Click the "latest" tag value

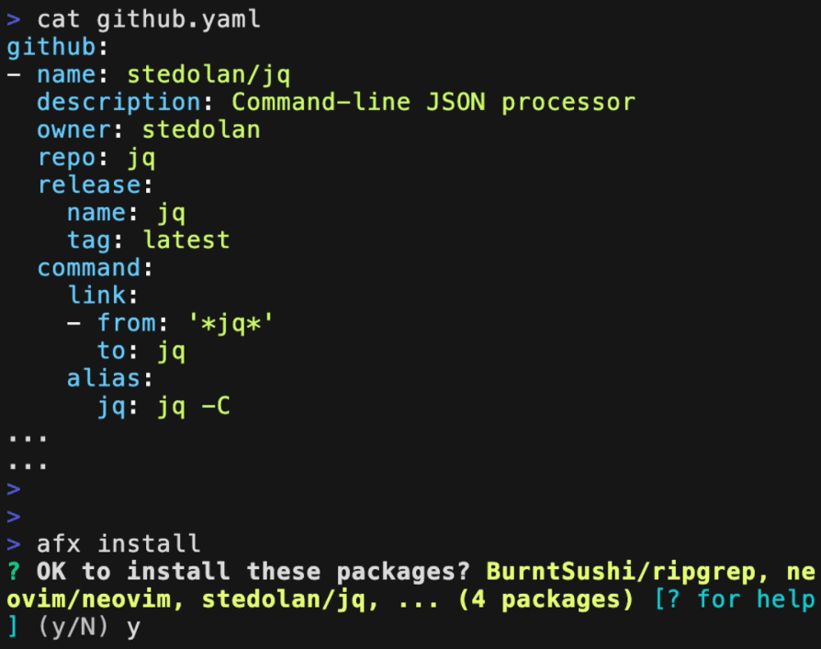186,240
